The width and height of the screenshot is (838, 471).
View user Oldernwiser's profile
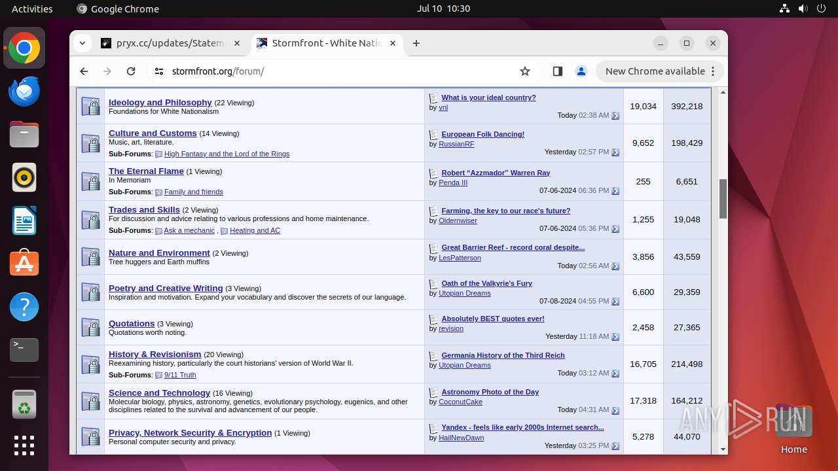pyautogui.click(x=458, y=220)
